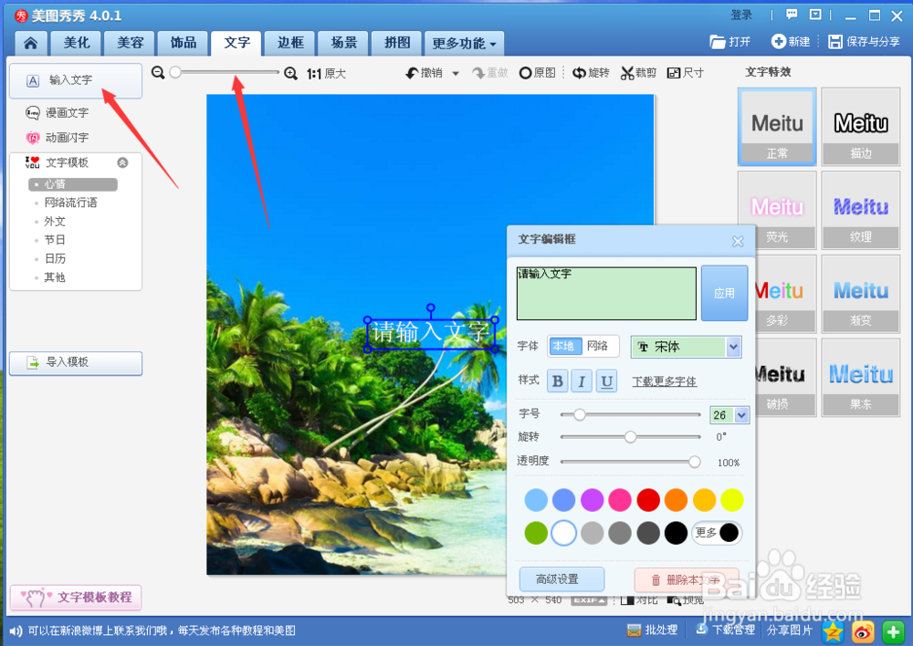Click 更多 more colors button

(717, 533)
